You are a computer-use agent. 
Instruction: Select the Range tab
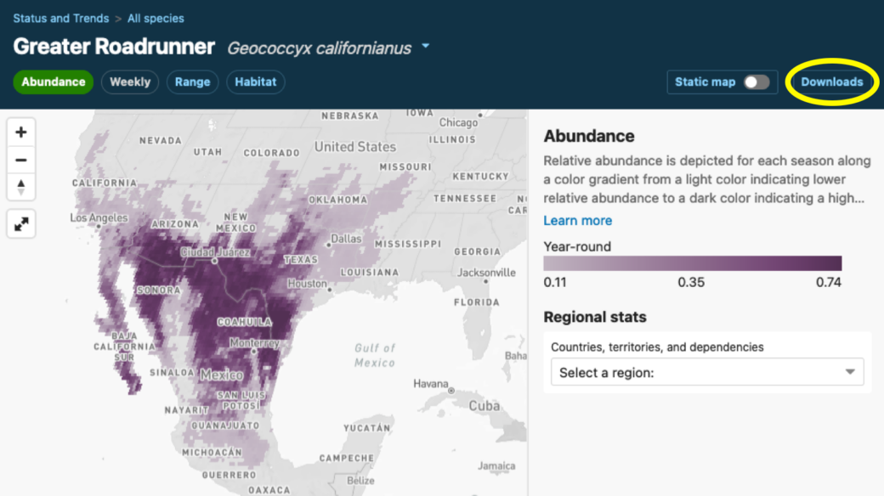[192, 82]
